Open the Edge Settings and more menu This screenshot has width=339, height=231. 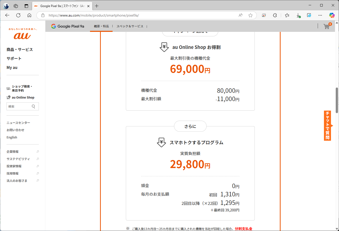[320, 15]
